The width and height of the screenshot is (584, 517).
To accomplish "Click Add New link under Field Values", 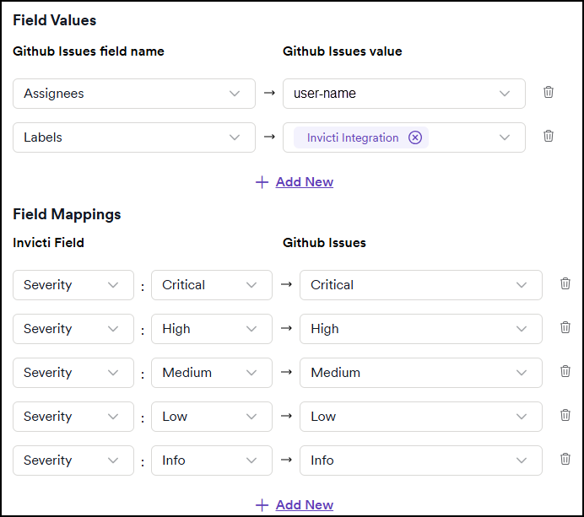I will 305,182.
